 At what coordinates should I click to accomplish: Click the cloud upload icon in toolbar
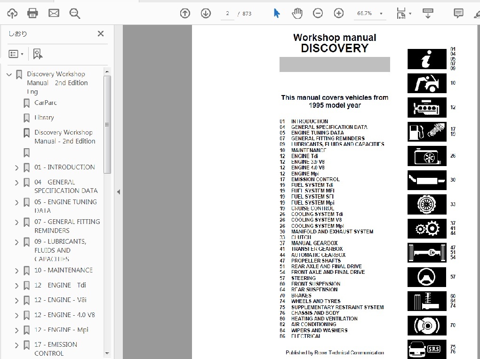[x=12, y=14]
